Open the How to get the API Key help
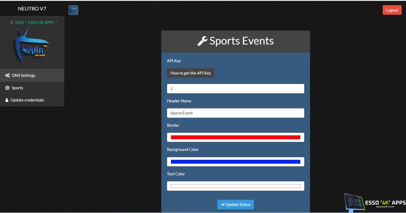This screenshot has height=213, width=406. 191,73
